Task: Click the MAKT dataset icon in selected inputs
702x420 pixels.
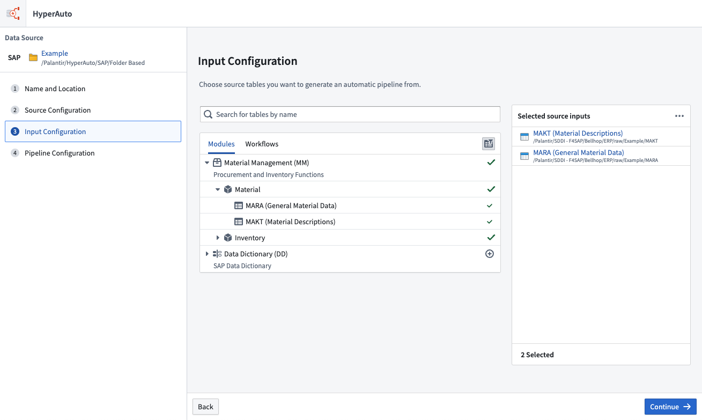Action: [524, 137]
